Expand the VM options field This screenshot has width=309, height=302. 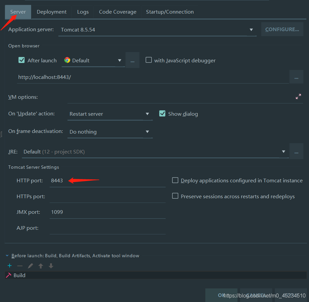pos(298,96)
